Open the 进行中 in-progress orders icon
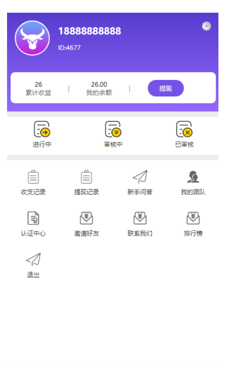This screenshot has height=365, width=225. click(42, 129)
